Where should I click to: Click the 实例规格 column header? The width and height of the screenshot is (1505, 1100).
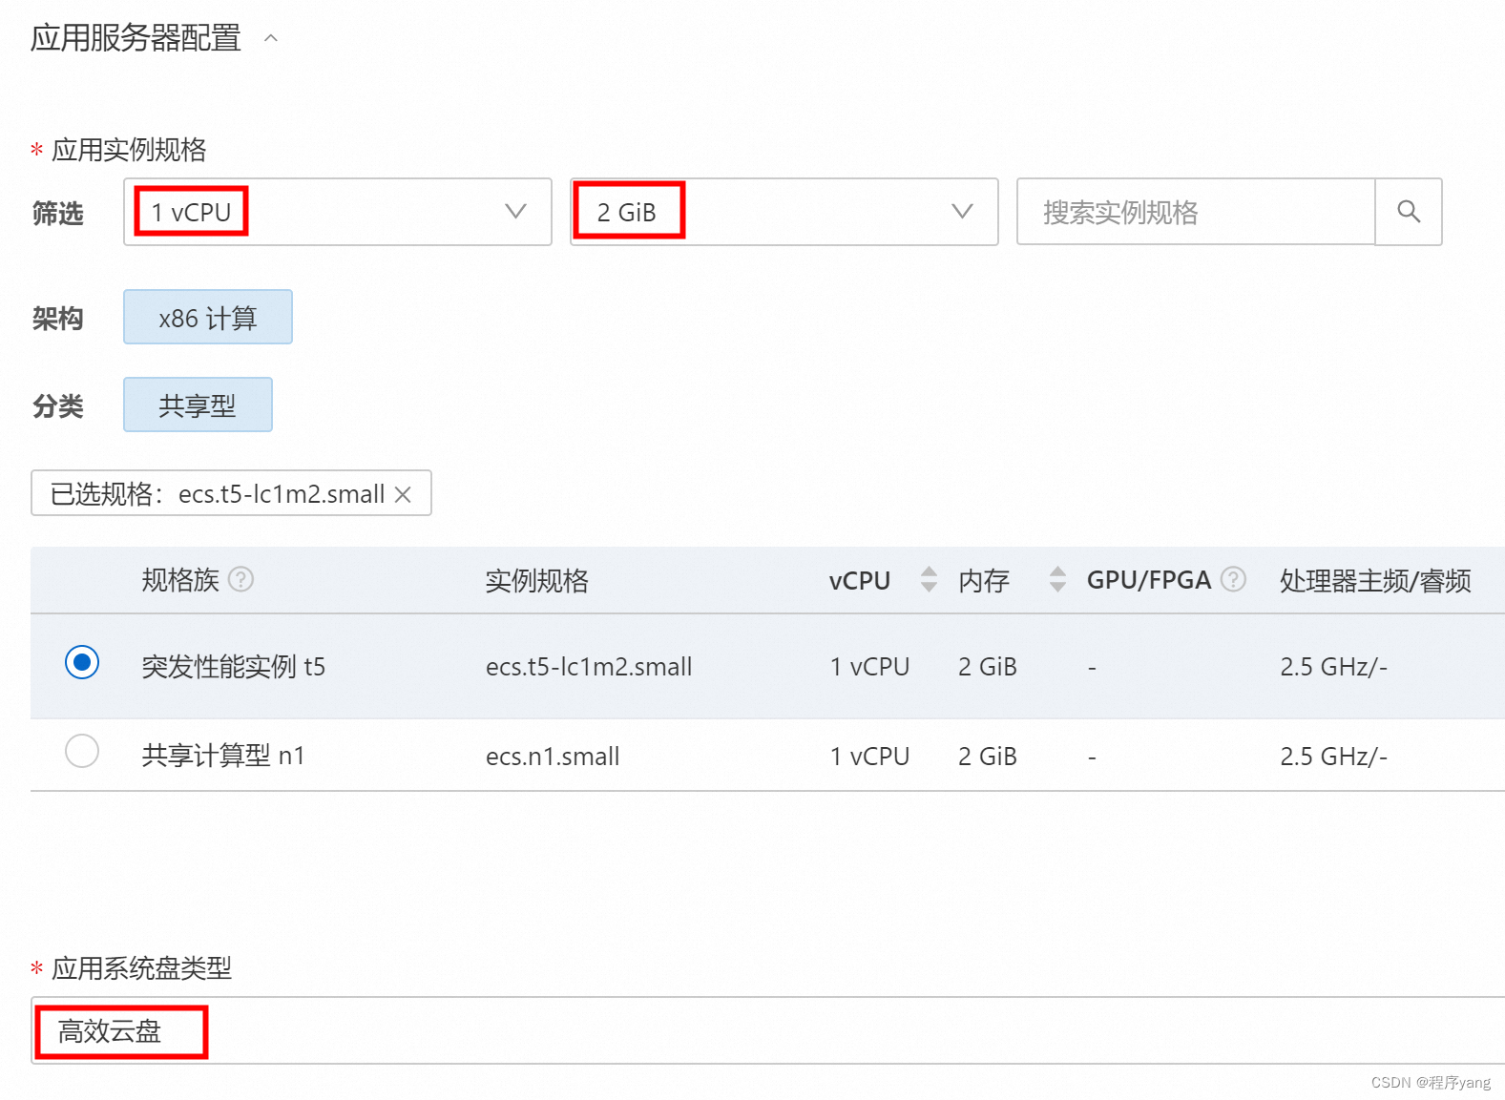[x=536, y=580]
